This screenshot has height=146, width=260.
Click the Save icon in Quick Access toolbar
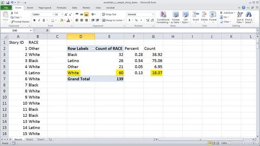coord(8,2)
